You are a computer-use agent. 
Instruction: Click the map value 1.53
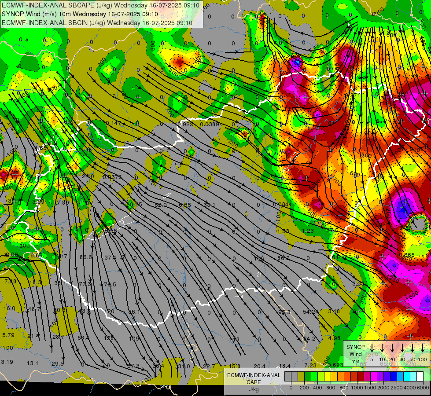pos(283,231)
